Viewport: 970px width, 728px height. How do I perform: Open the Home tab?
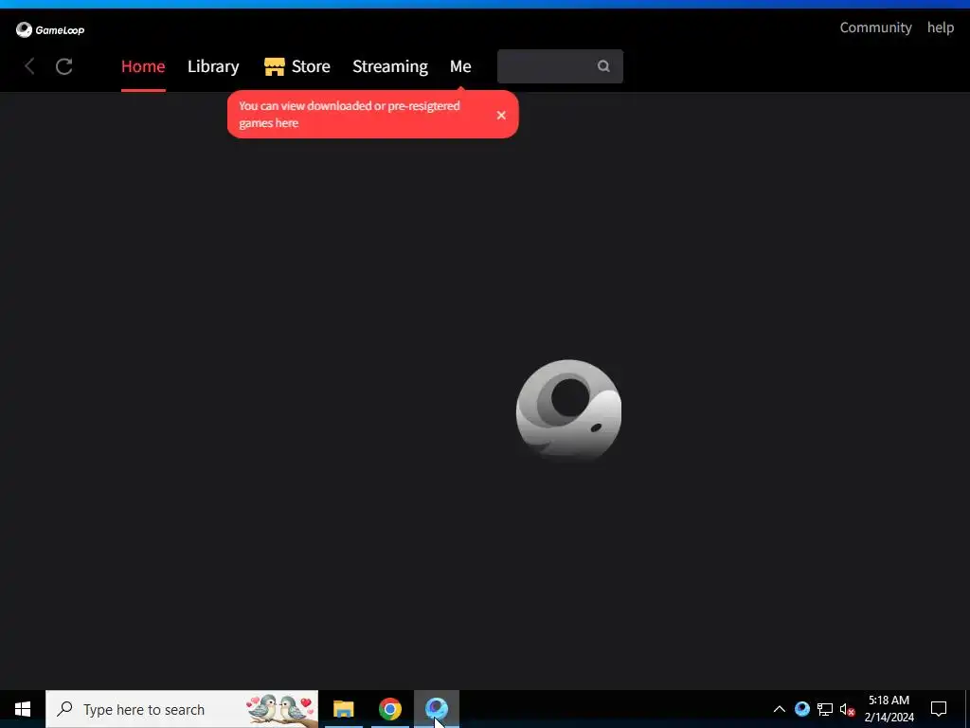[143, 66]
